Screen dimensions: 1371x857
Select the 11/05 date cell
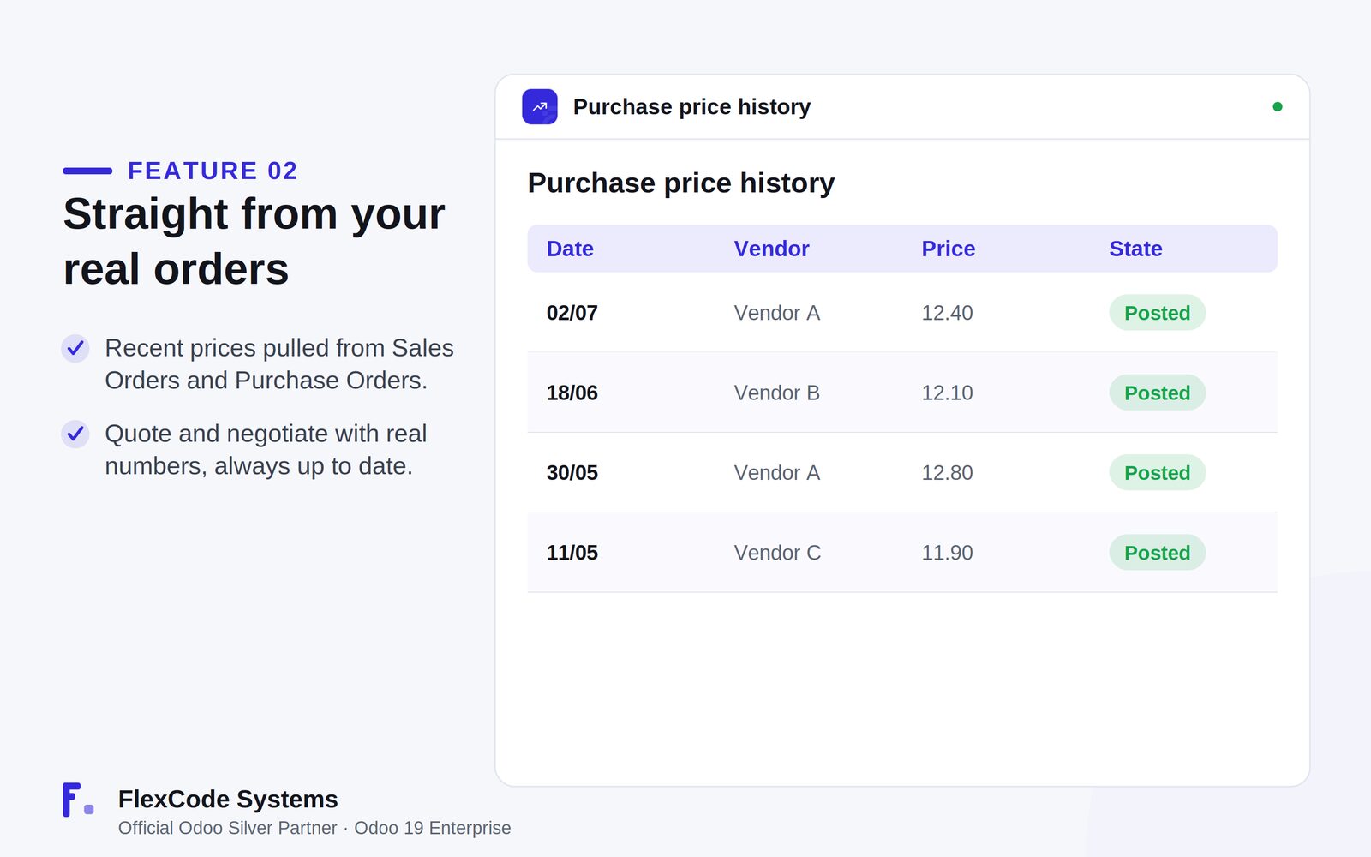tap(572, 553)
